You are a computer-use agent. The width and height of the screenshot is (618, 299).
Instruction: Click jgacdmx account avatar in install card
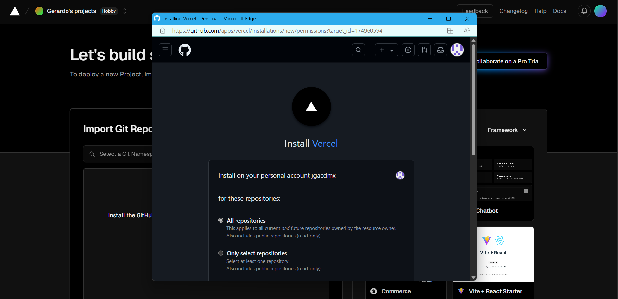[400, 175]
